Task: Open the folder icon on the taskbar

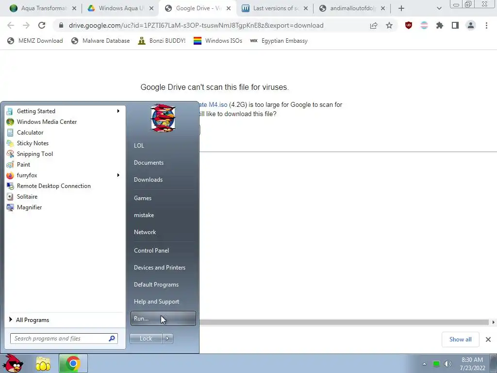Action: tap(43, 364)
